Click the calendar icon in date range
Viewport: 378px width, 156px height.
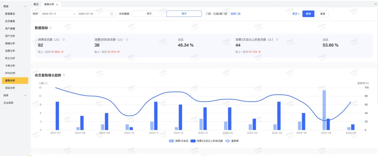(x=112, y=14)
